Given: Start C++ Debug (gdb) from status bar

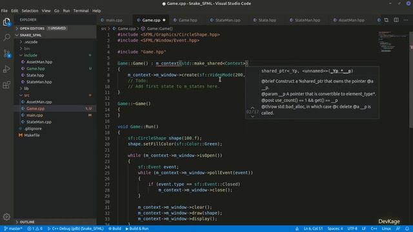Looking at the screenshot, I should 76,229.
